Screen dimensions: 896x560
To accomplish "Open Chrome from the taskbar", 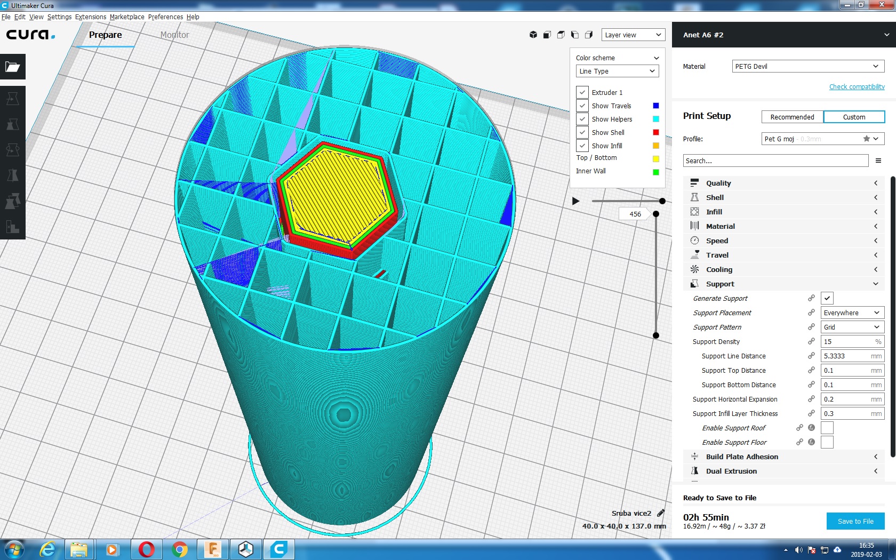I will (x=180, y=549).
